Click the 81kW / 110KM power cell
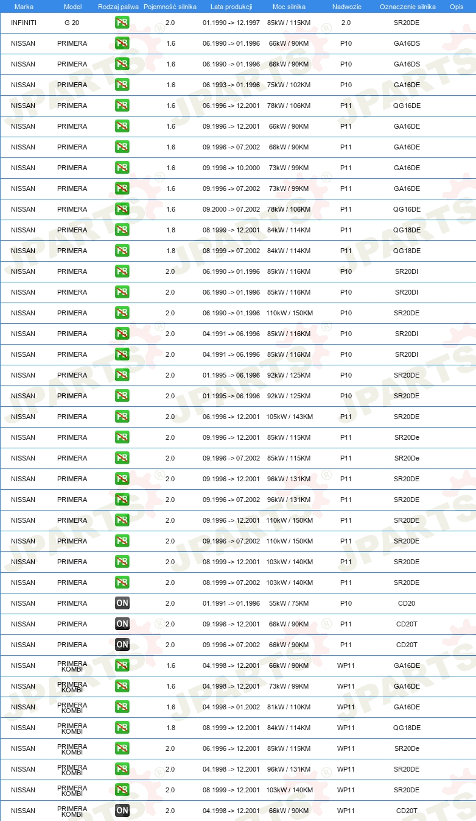This screenshot has width=476, height=821. click(289, 707)
